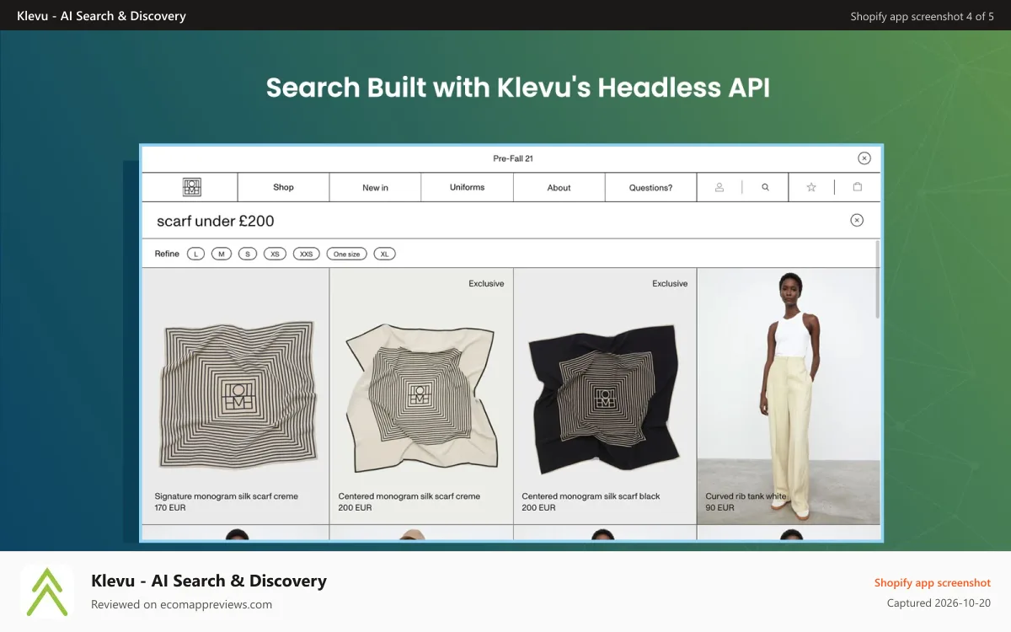This screenshot has height=632, width=1011.
Task: Click the results vertical scrollbar
Action: click(878, 278)
